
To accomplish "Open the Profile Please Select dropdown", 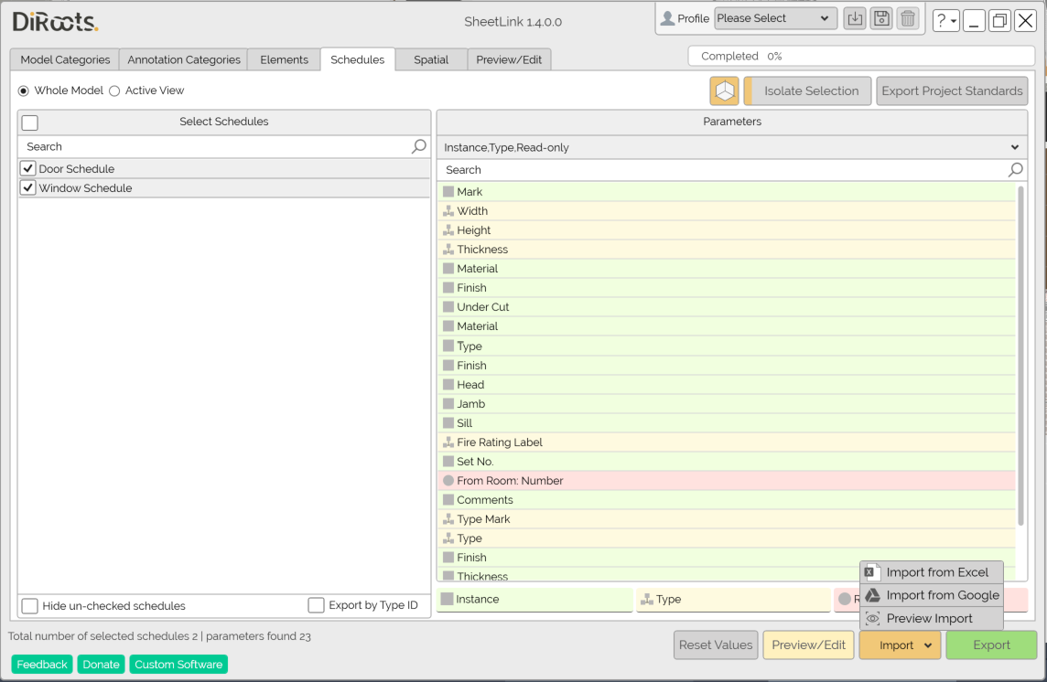I will (774, 17).
